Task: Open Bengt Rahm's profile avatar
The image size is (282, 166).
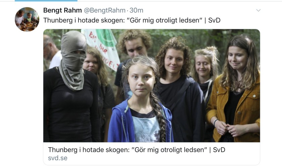Action: click(27, 19)
